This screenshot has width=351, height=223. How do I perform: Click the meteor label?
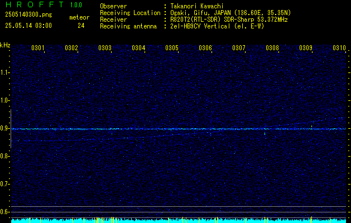click(79, 17)
